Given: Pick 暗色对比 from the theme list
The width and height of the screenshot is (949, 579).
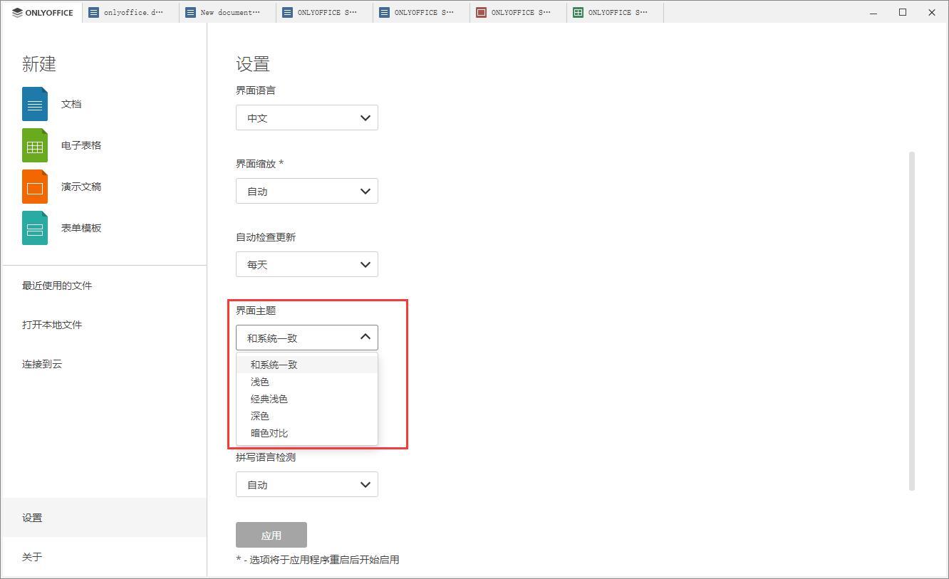Looking at the screenshot, I should point(271,432).
